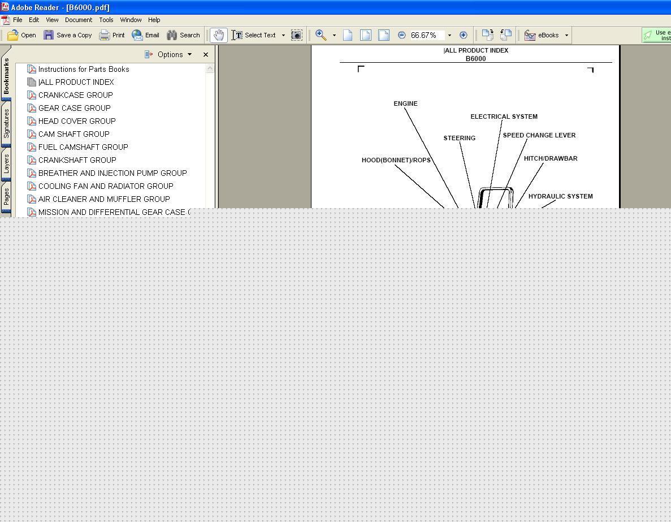The image size is (671, 522).
Task: Open FUEL CAMSHAFT GROUP bookmark
Action: 84,147
